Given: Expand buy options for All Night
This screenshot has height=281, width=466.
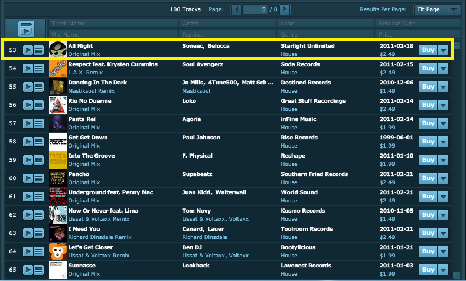Looking at the screenshot, I should click(444, 50).
